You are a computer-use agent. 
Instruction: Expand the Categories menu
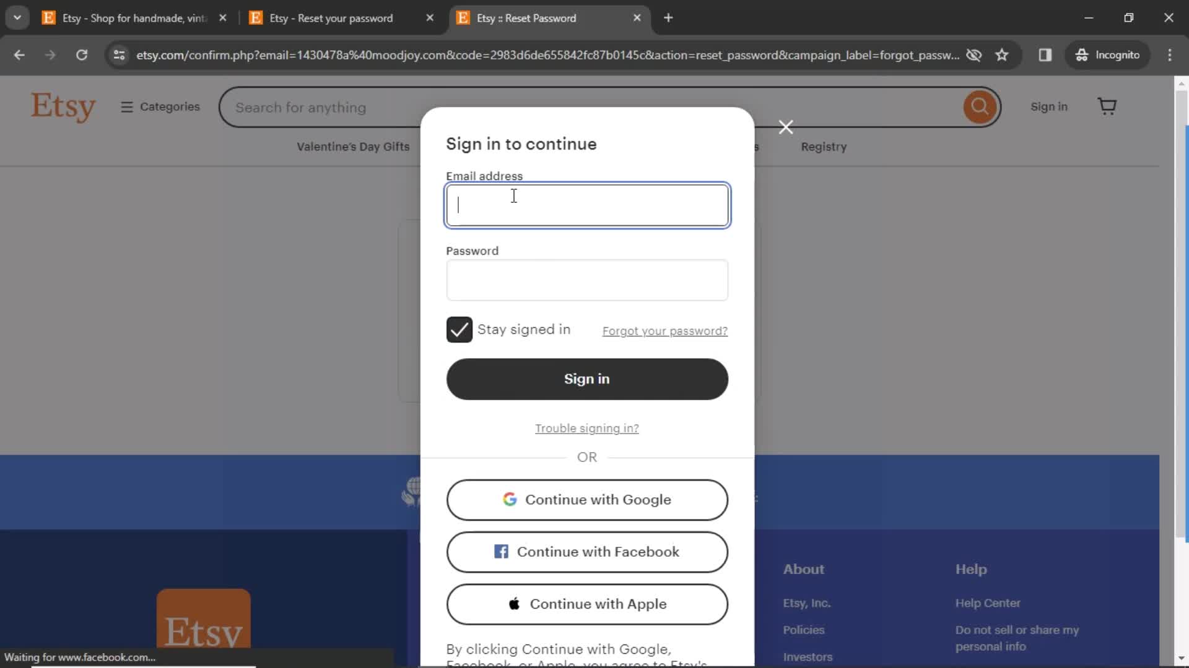(160, 107)
